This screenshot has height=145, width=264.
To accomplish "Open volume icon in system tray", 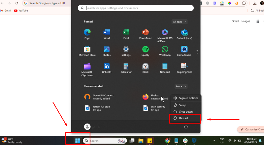I will coord(234,141).
